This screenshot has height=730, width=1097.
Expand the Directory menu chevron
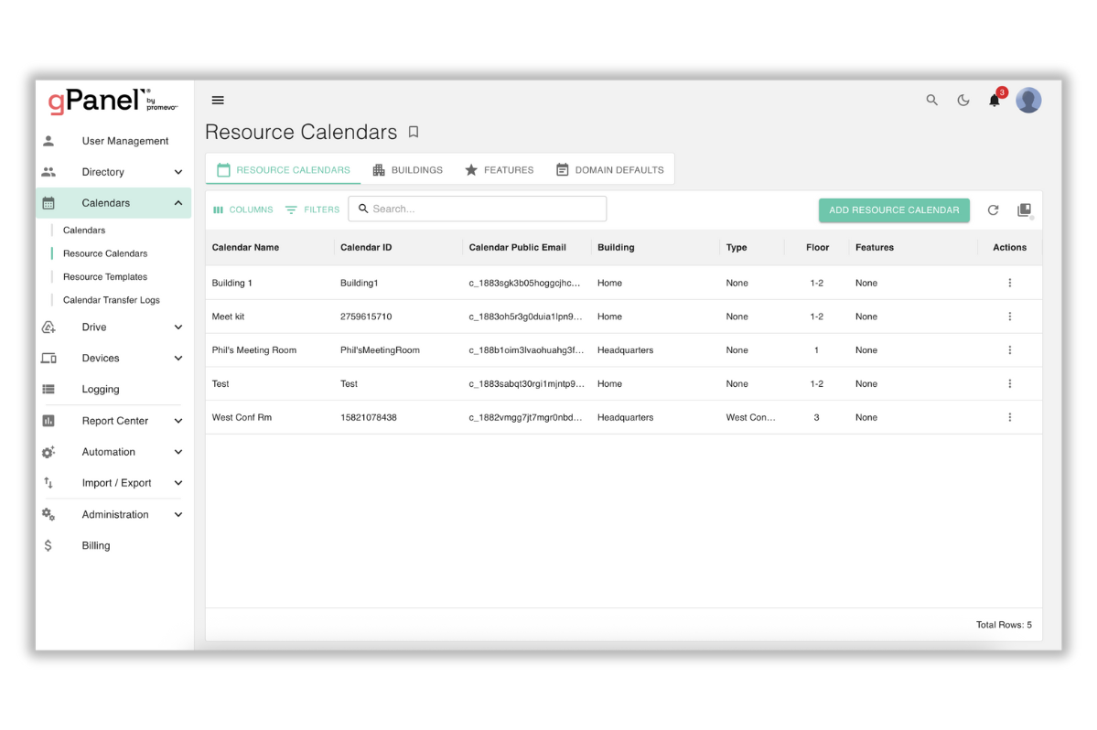[178, 171]
